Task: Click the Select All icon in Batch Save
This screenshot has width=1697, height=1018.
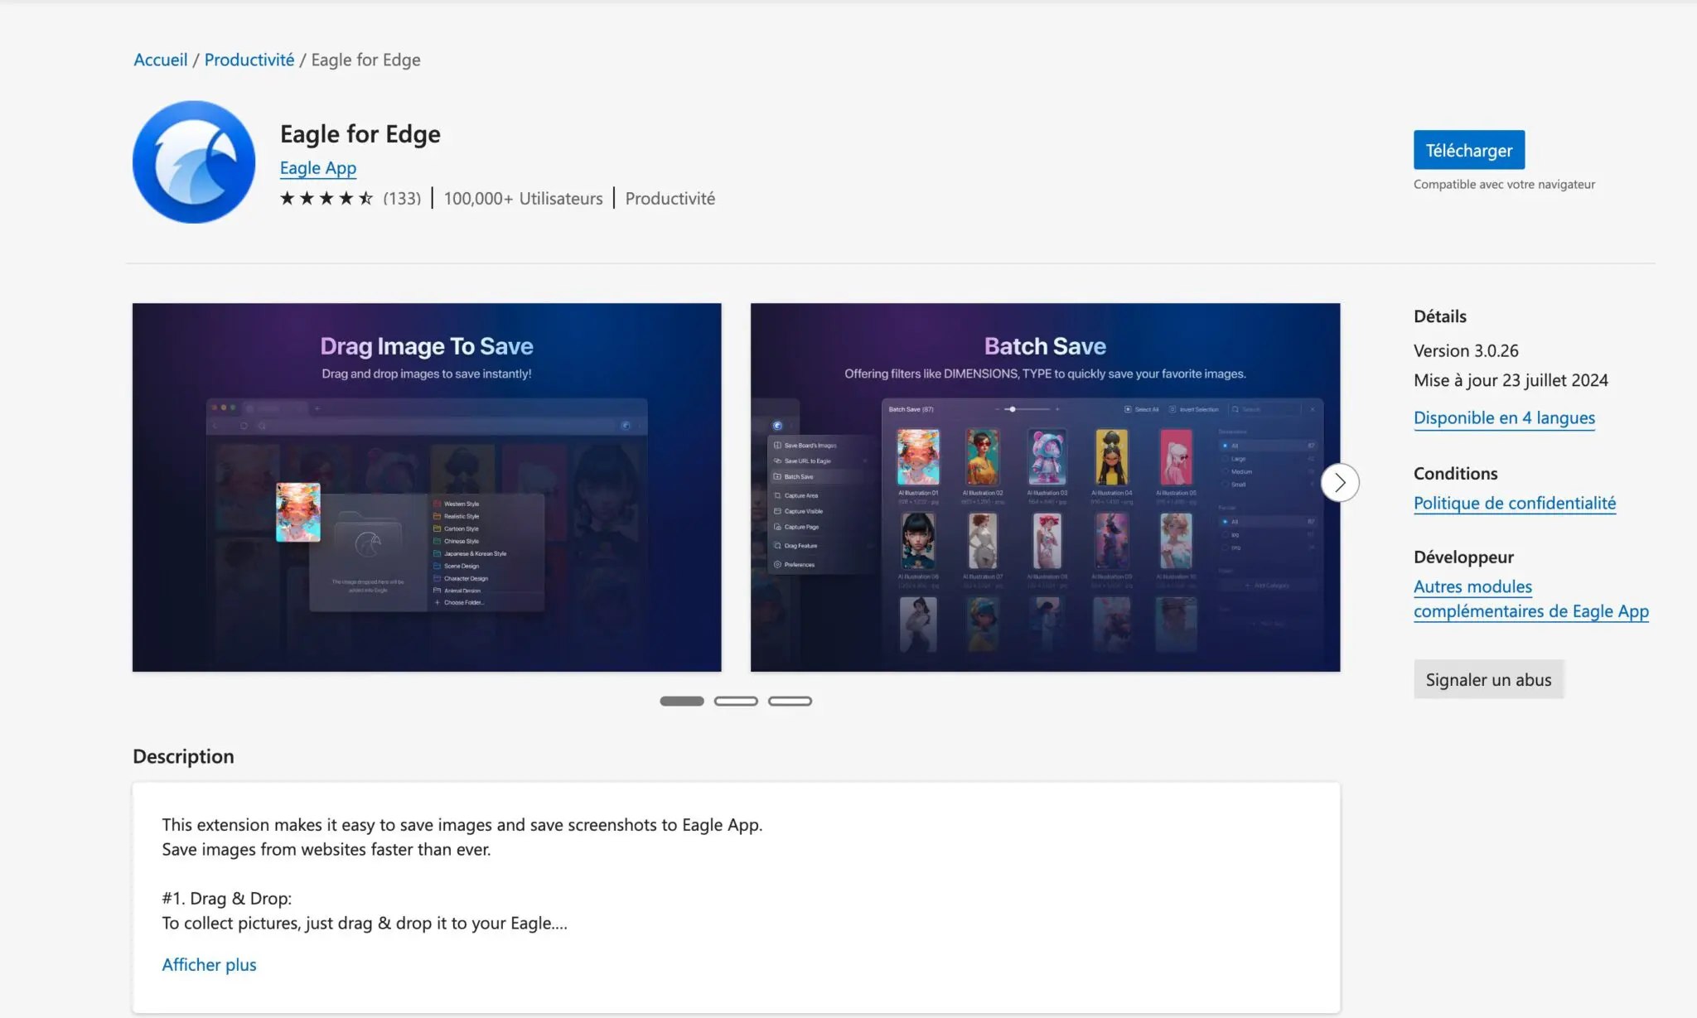Action: (x=1128, y=408)
